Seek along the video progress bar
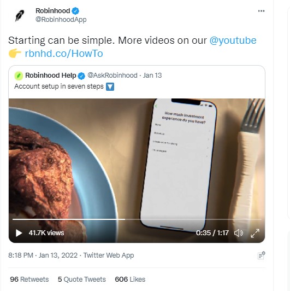Screen dimensions: 290x291 tap(137, 219)
